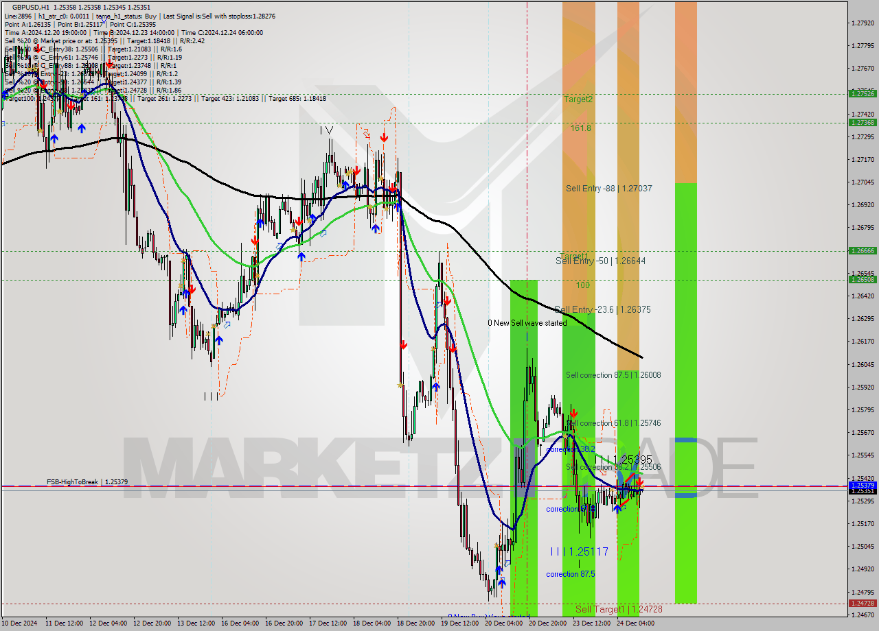The height and width of the screenshot is (631, 879).
Task: Click the '13 Dec 12:00' time label
Action: (x=196, y=623)
